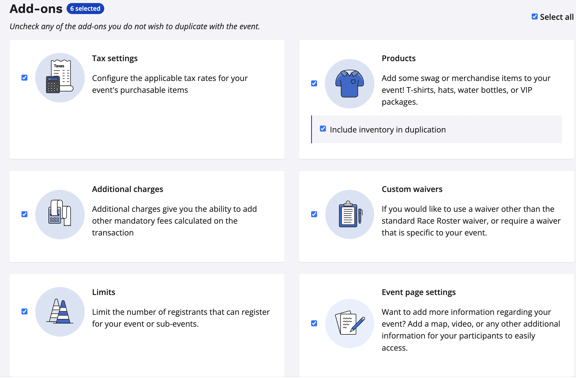Click the Products polo shirt icon
Image resolution: width=576 pixels, height=379 pixels.
[349, 83]
